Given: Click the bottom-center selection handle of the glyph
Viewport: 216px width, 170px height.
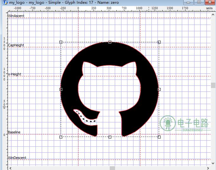Looking at the screenshot, I should click(x=110, y=137).
